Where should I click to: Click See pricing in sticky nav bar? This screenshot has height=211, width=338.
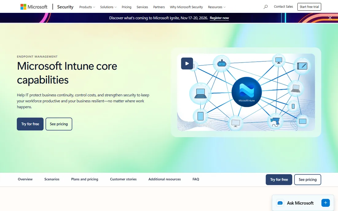point(308,180)
